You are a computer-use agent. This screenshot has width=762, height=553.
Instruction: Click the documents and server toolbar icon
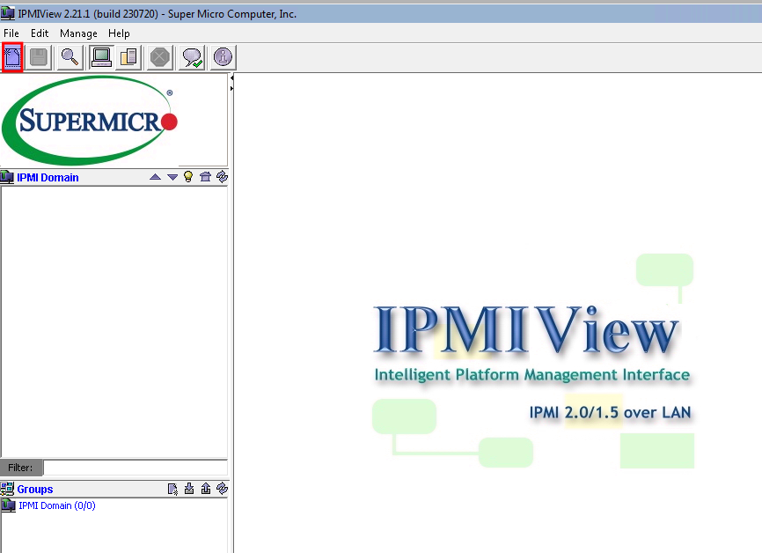tap(128, 57)
